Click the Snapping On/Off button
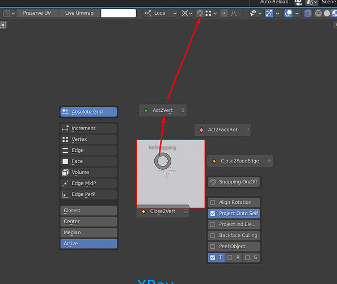 (x=234, y=182)
